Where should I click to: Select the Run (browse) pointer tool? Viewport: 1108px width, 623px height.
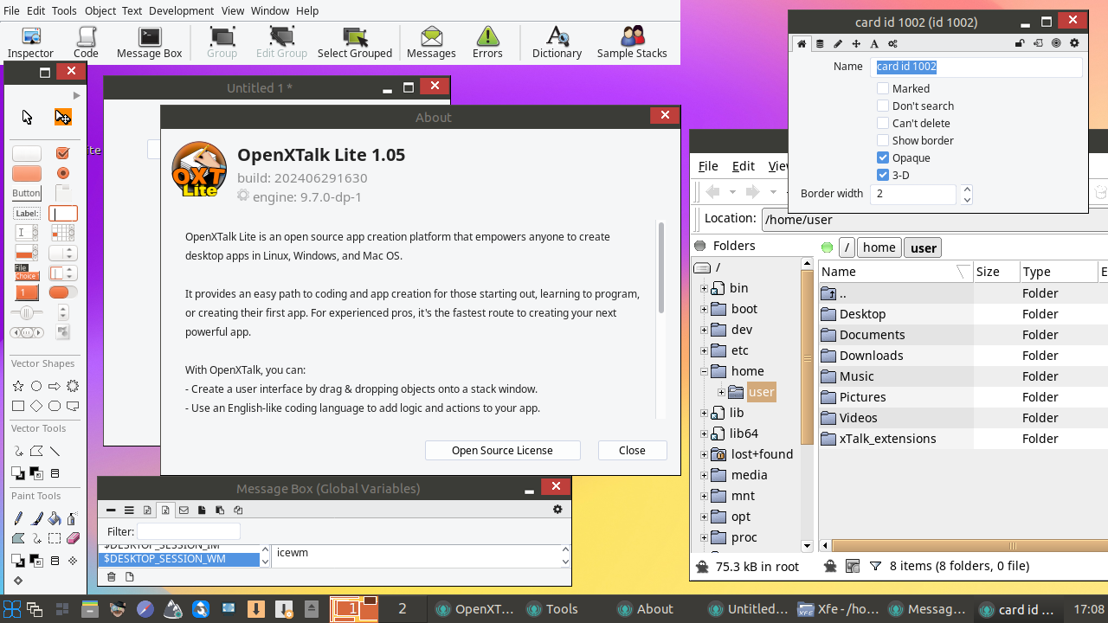tap(27, 117)
